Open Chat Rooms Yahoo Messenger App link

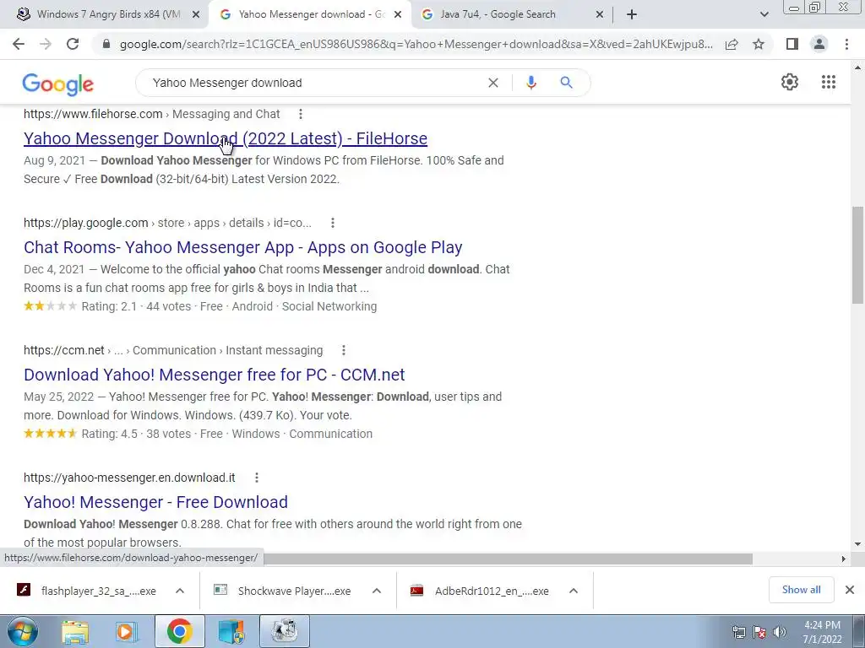pos(242,247)
